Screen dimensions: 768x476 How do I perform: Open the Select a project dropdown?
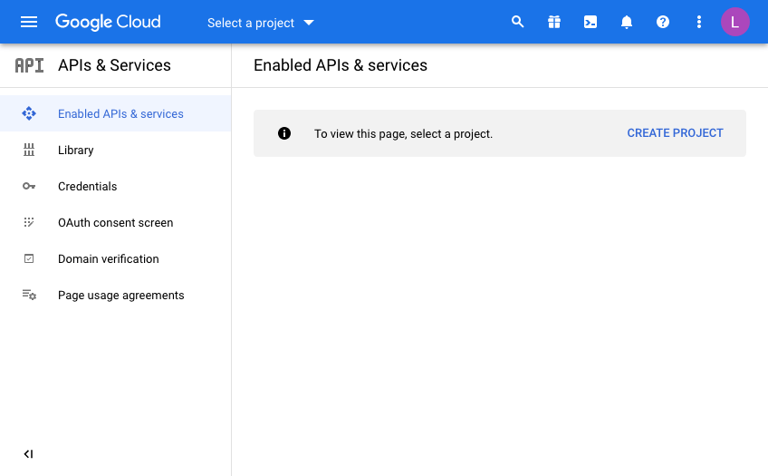[260, 23]
